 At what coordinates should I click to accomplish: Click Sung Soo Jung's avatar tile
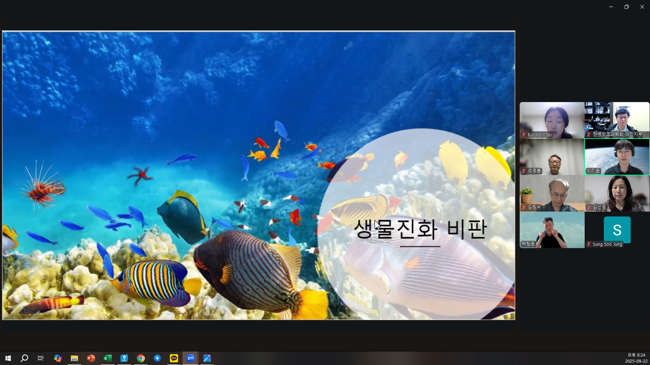pos(617,230)
